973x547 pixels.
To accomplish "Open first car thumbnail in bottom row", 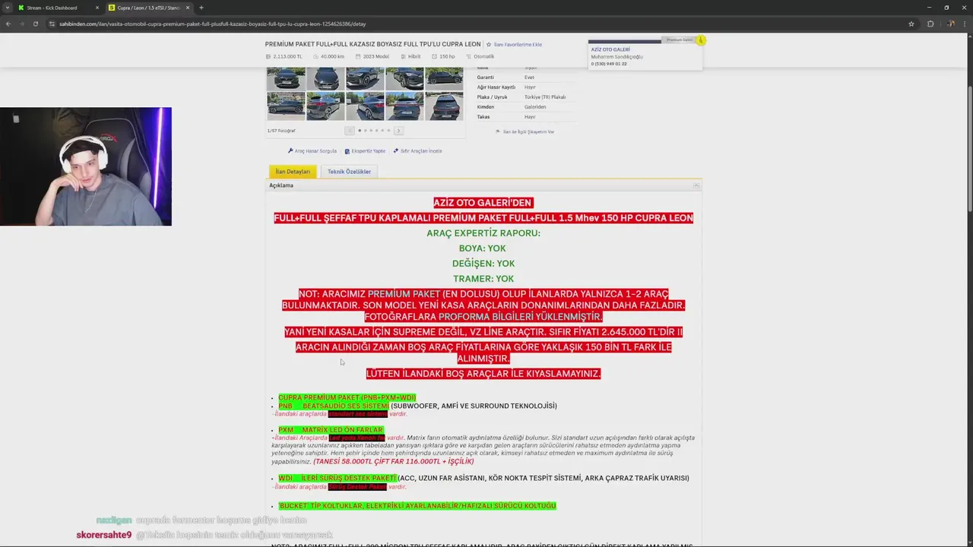I will (286, 106).
